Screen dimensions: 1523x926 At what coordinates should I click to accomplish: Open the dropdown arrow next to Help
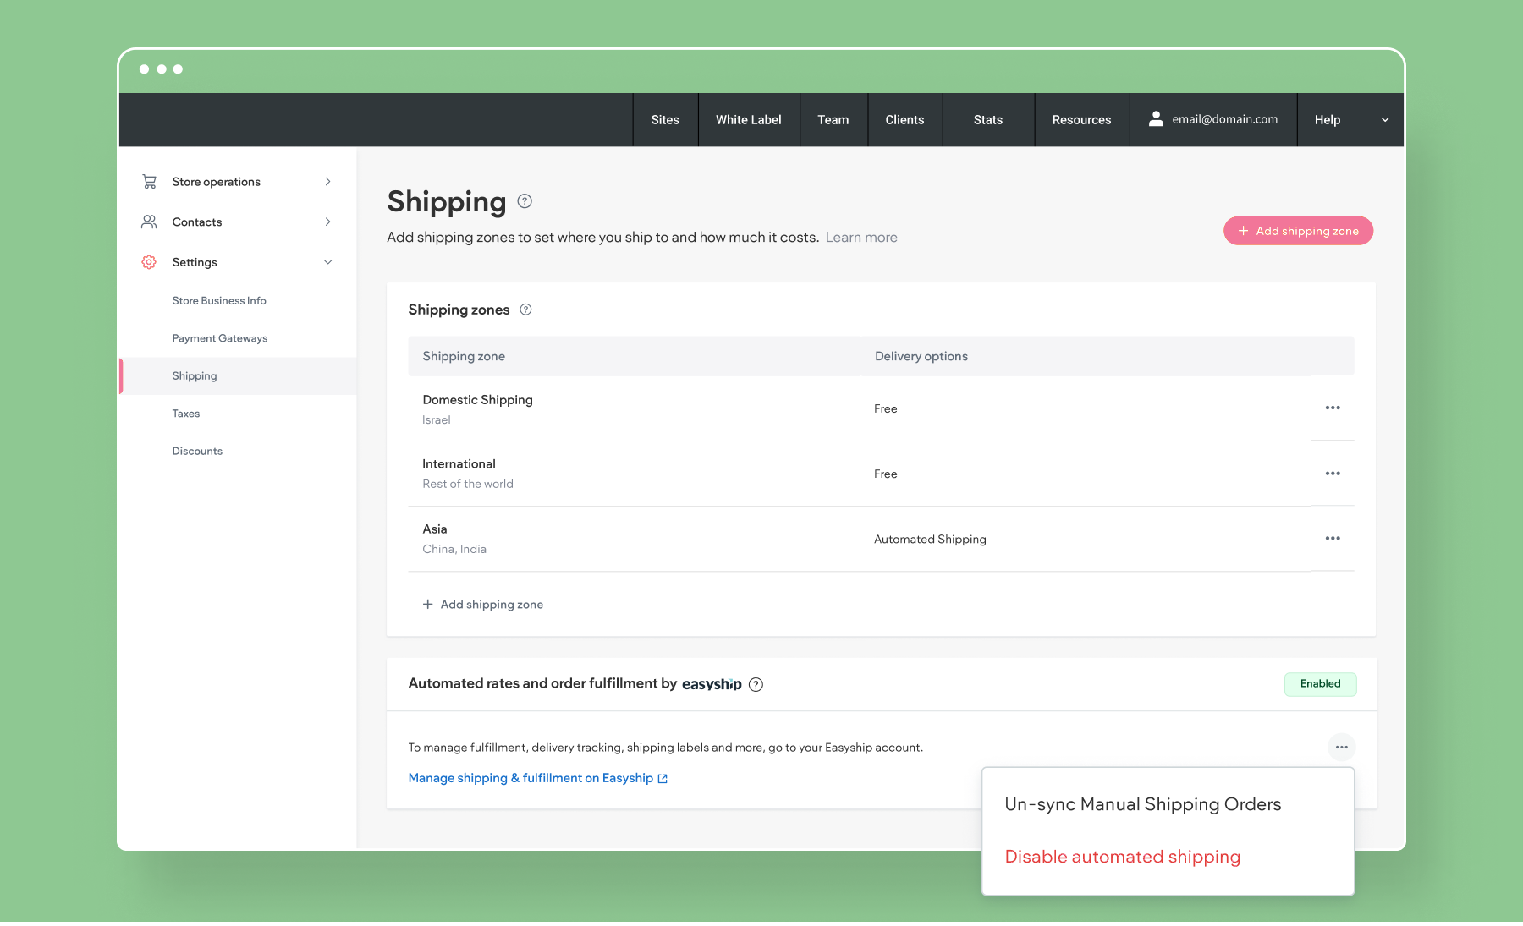tap(1385, 120)
